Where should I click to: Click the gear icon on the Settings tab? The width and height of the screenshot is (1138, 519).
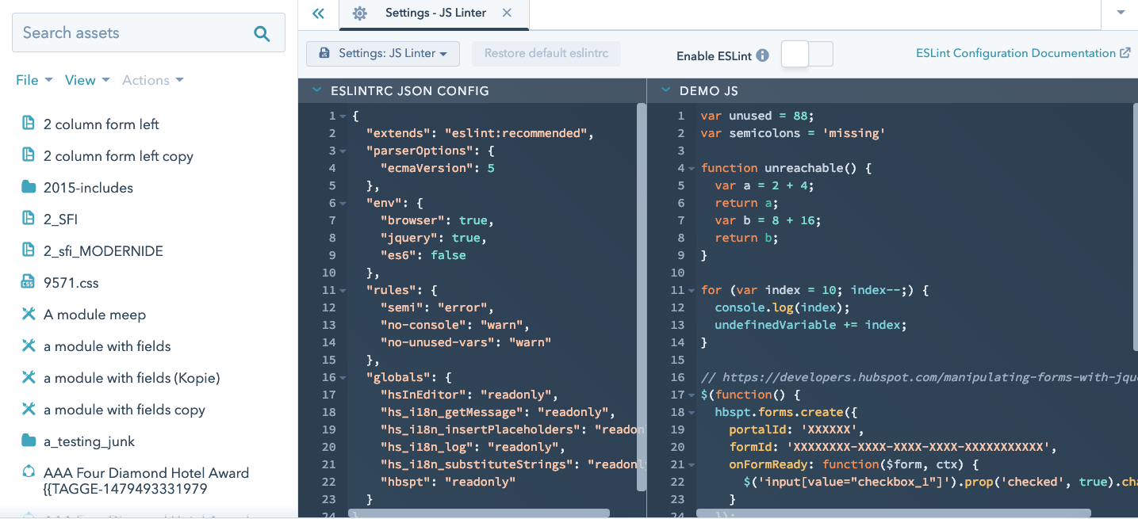point(360,13)
